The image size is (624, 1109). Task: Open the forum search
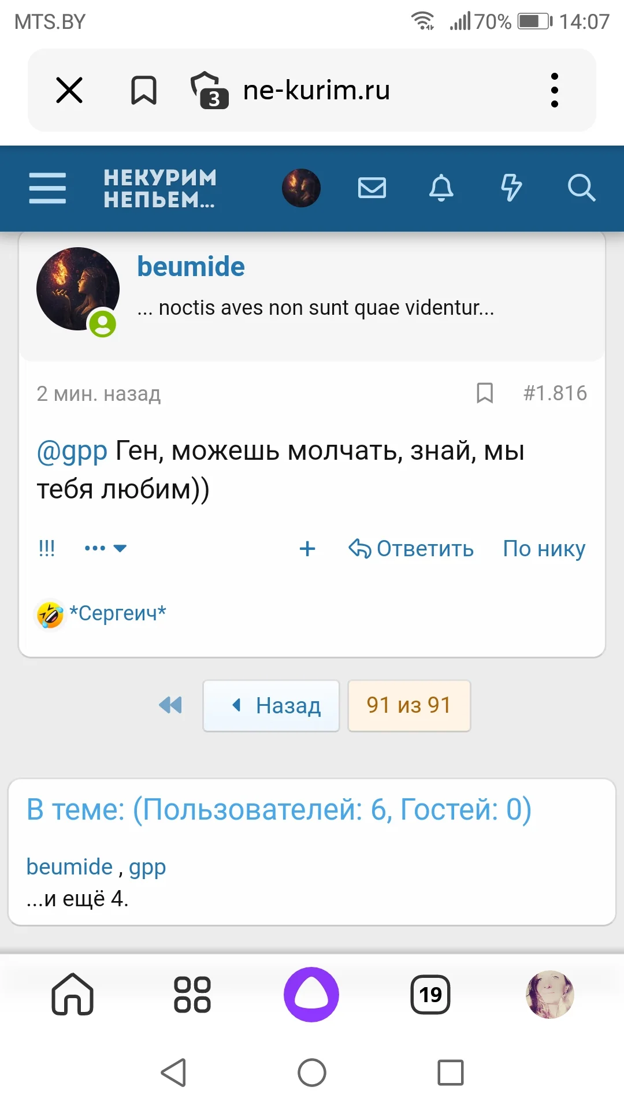tap(582, 188)
